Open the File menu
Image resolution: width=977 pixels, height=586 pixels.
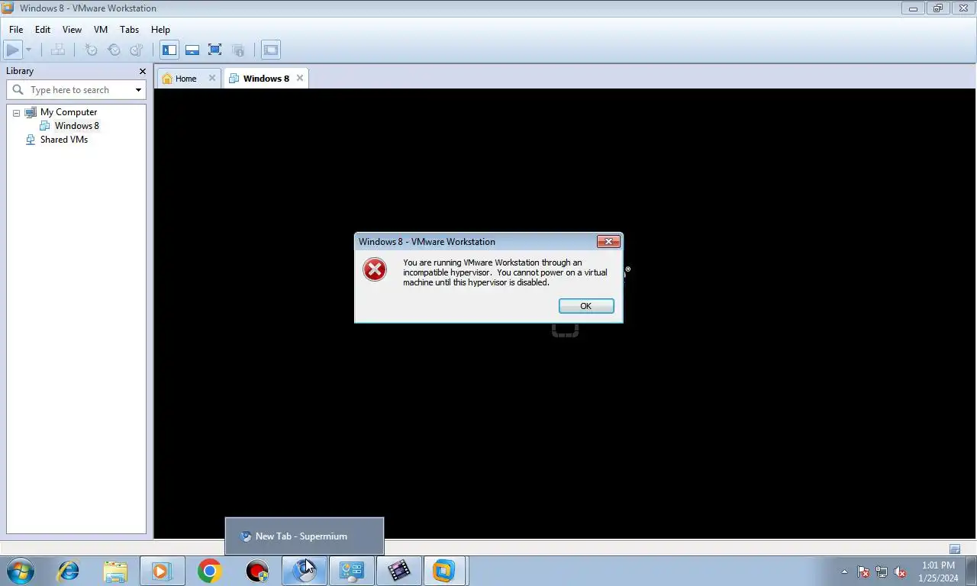coord(16,30)
